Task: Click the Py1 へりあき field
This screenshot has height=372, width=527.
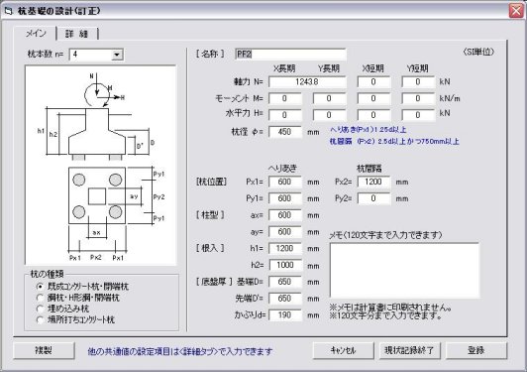Action: coord(284,198)
